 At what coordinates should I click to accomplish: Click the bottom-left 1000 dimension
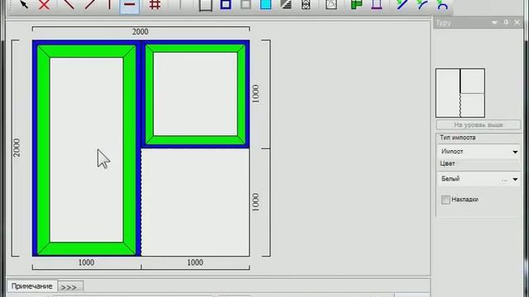tap(86, 262)
